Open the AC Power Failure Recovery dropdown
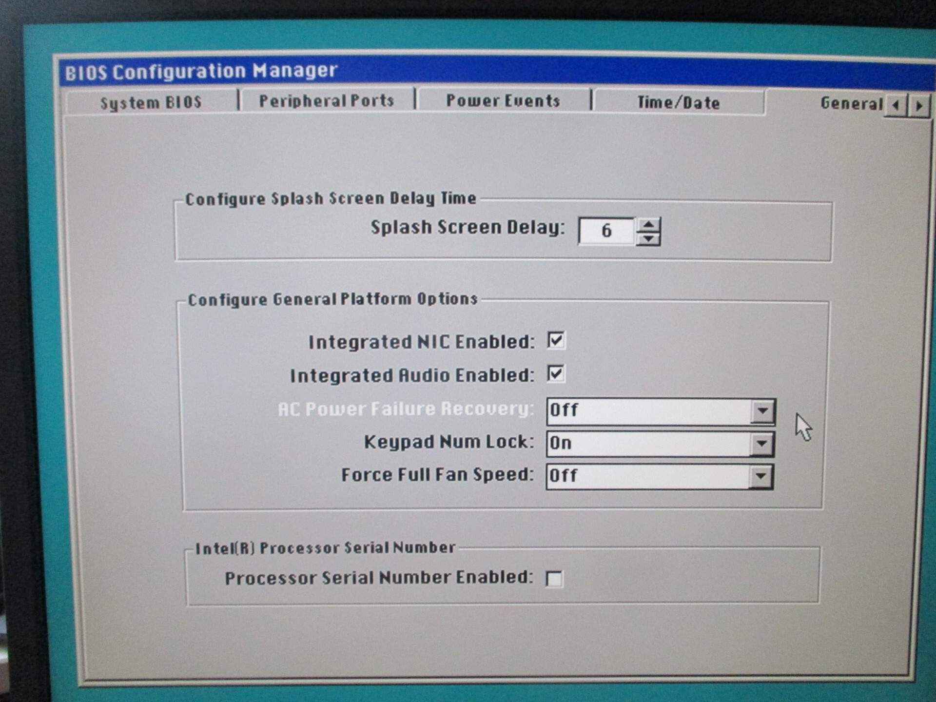936x702 pixels. tap(763, 411)
